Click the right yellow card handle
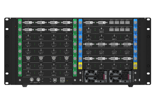Image resolution: width=156 pixels, height=104 pixels. tap(135, 66)
